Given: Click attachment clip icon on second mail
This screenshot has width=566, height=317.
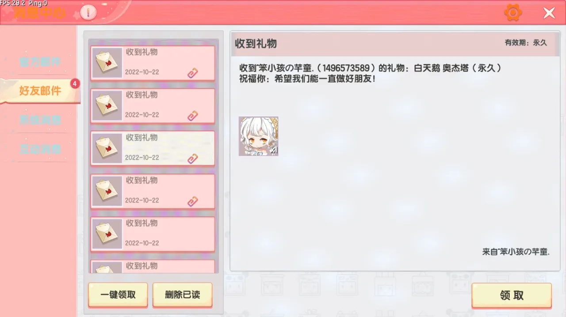Looking at the screenshot, I should click(x=192, y=116).
